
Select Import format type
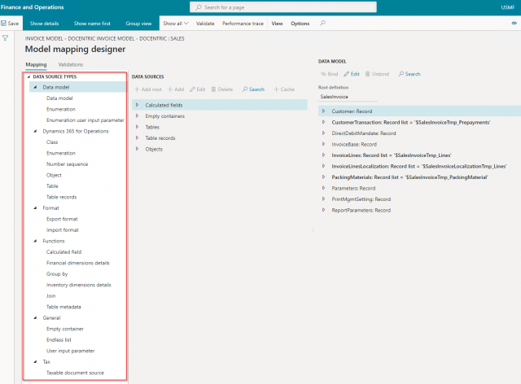(63, 230)
